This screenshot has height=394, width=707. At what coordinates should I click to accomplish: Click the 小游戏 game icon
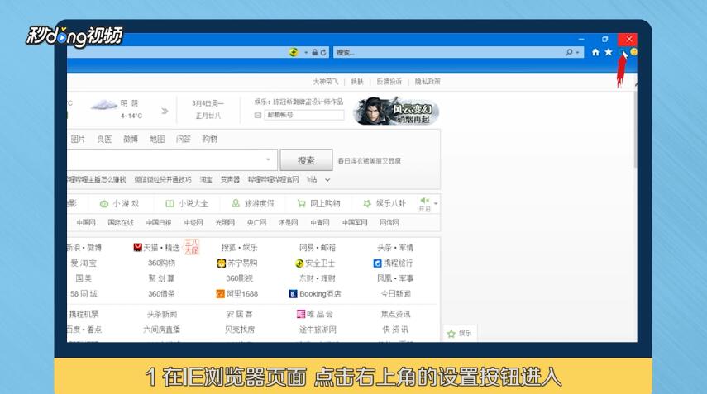point(104,204)
